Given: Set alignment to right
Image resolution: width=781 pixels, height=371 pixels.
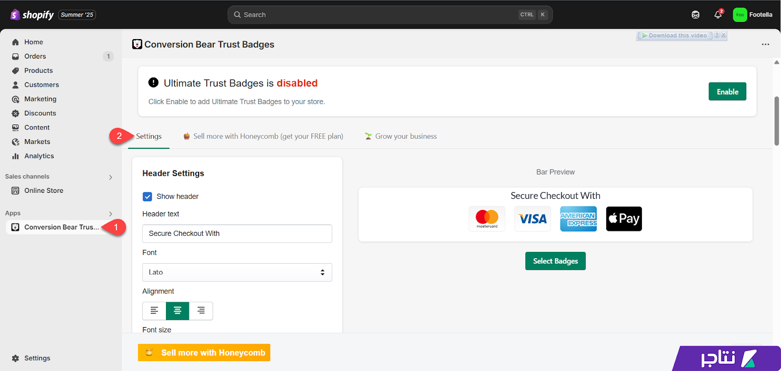Looking at the screenshot, I should 201,310.
